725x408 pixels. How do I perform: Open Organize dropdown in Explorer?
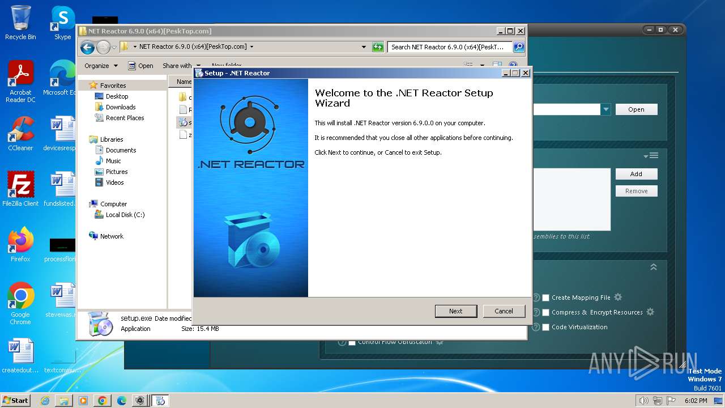pyautogui.click(x=101, y=66)
